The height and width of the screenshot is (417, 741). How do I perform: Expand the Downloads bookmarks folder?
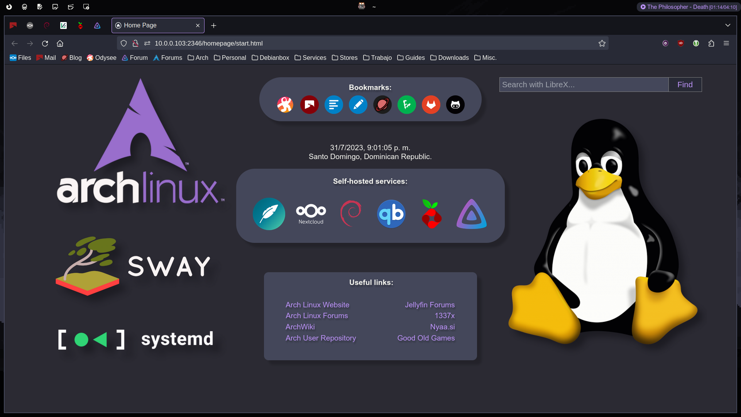450,58
